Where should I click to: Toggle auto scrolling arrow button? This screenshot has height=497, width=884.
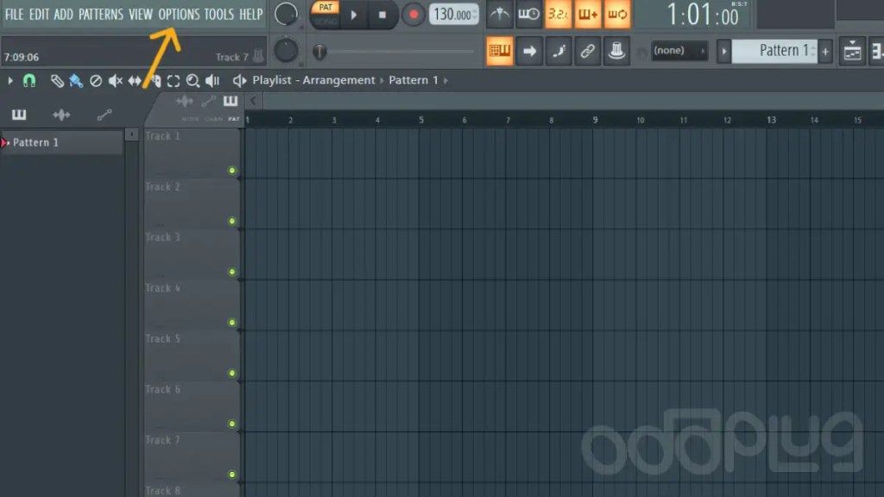tap(529, 51)
